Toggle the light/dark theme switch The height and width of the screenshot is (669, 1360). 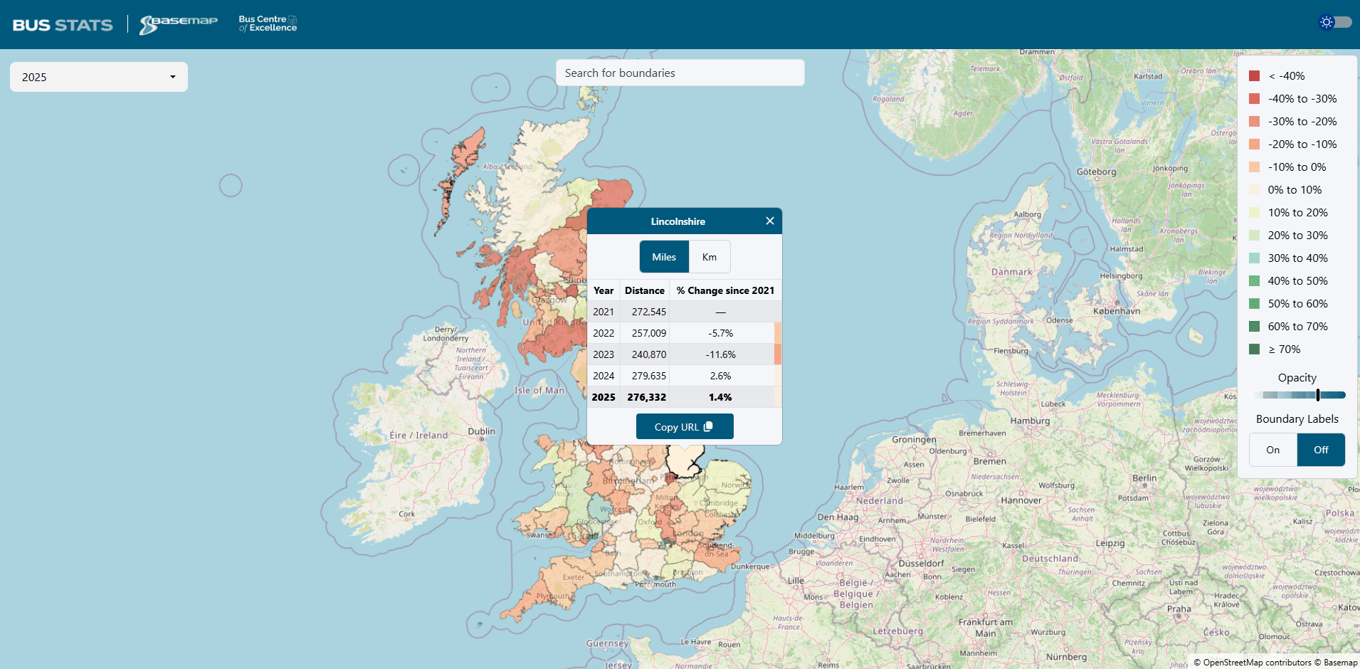point(1334,22)
